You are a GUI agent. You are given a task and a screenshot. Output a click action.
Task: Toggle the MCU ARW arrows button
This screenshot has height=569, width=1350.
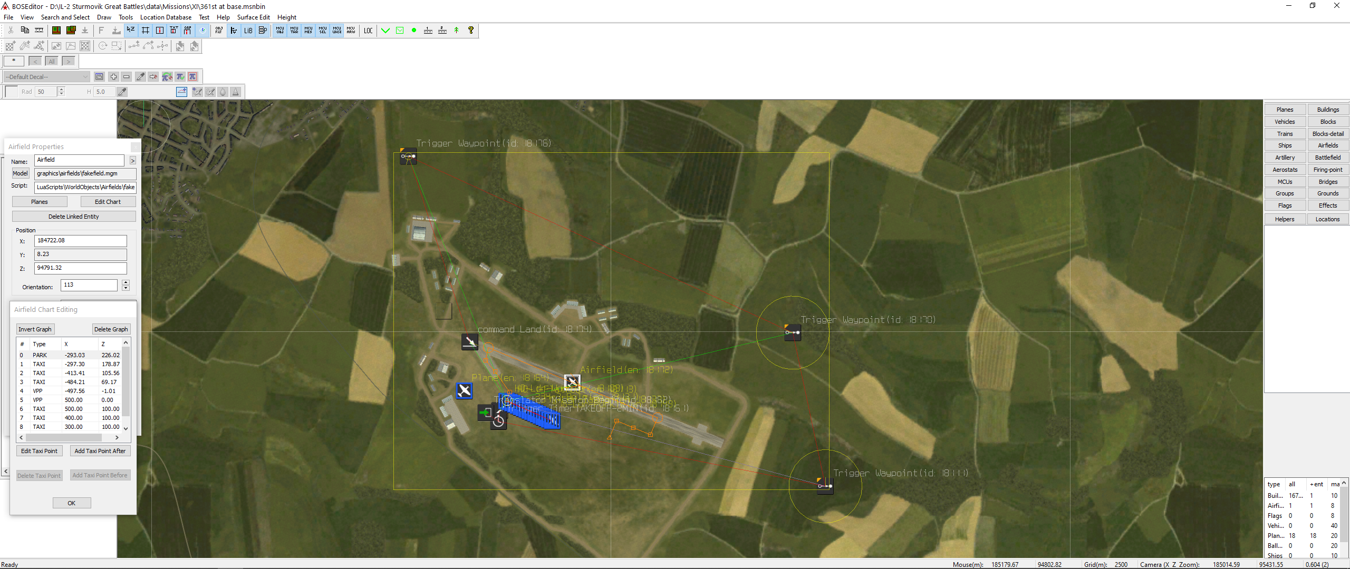pyautogui.click(x=351, y=31)
